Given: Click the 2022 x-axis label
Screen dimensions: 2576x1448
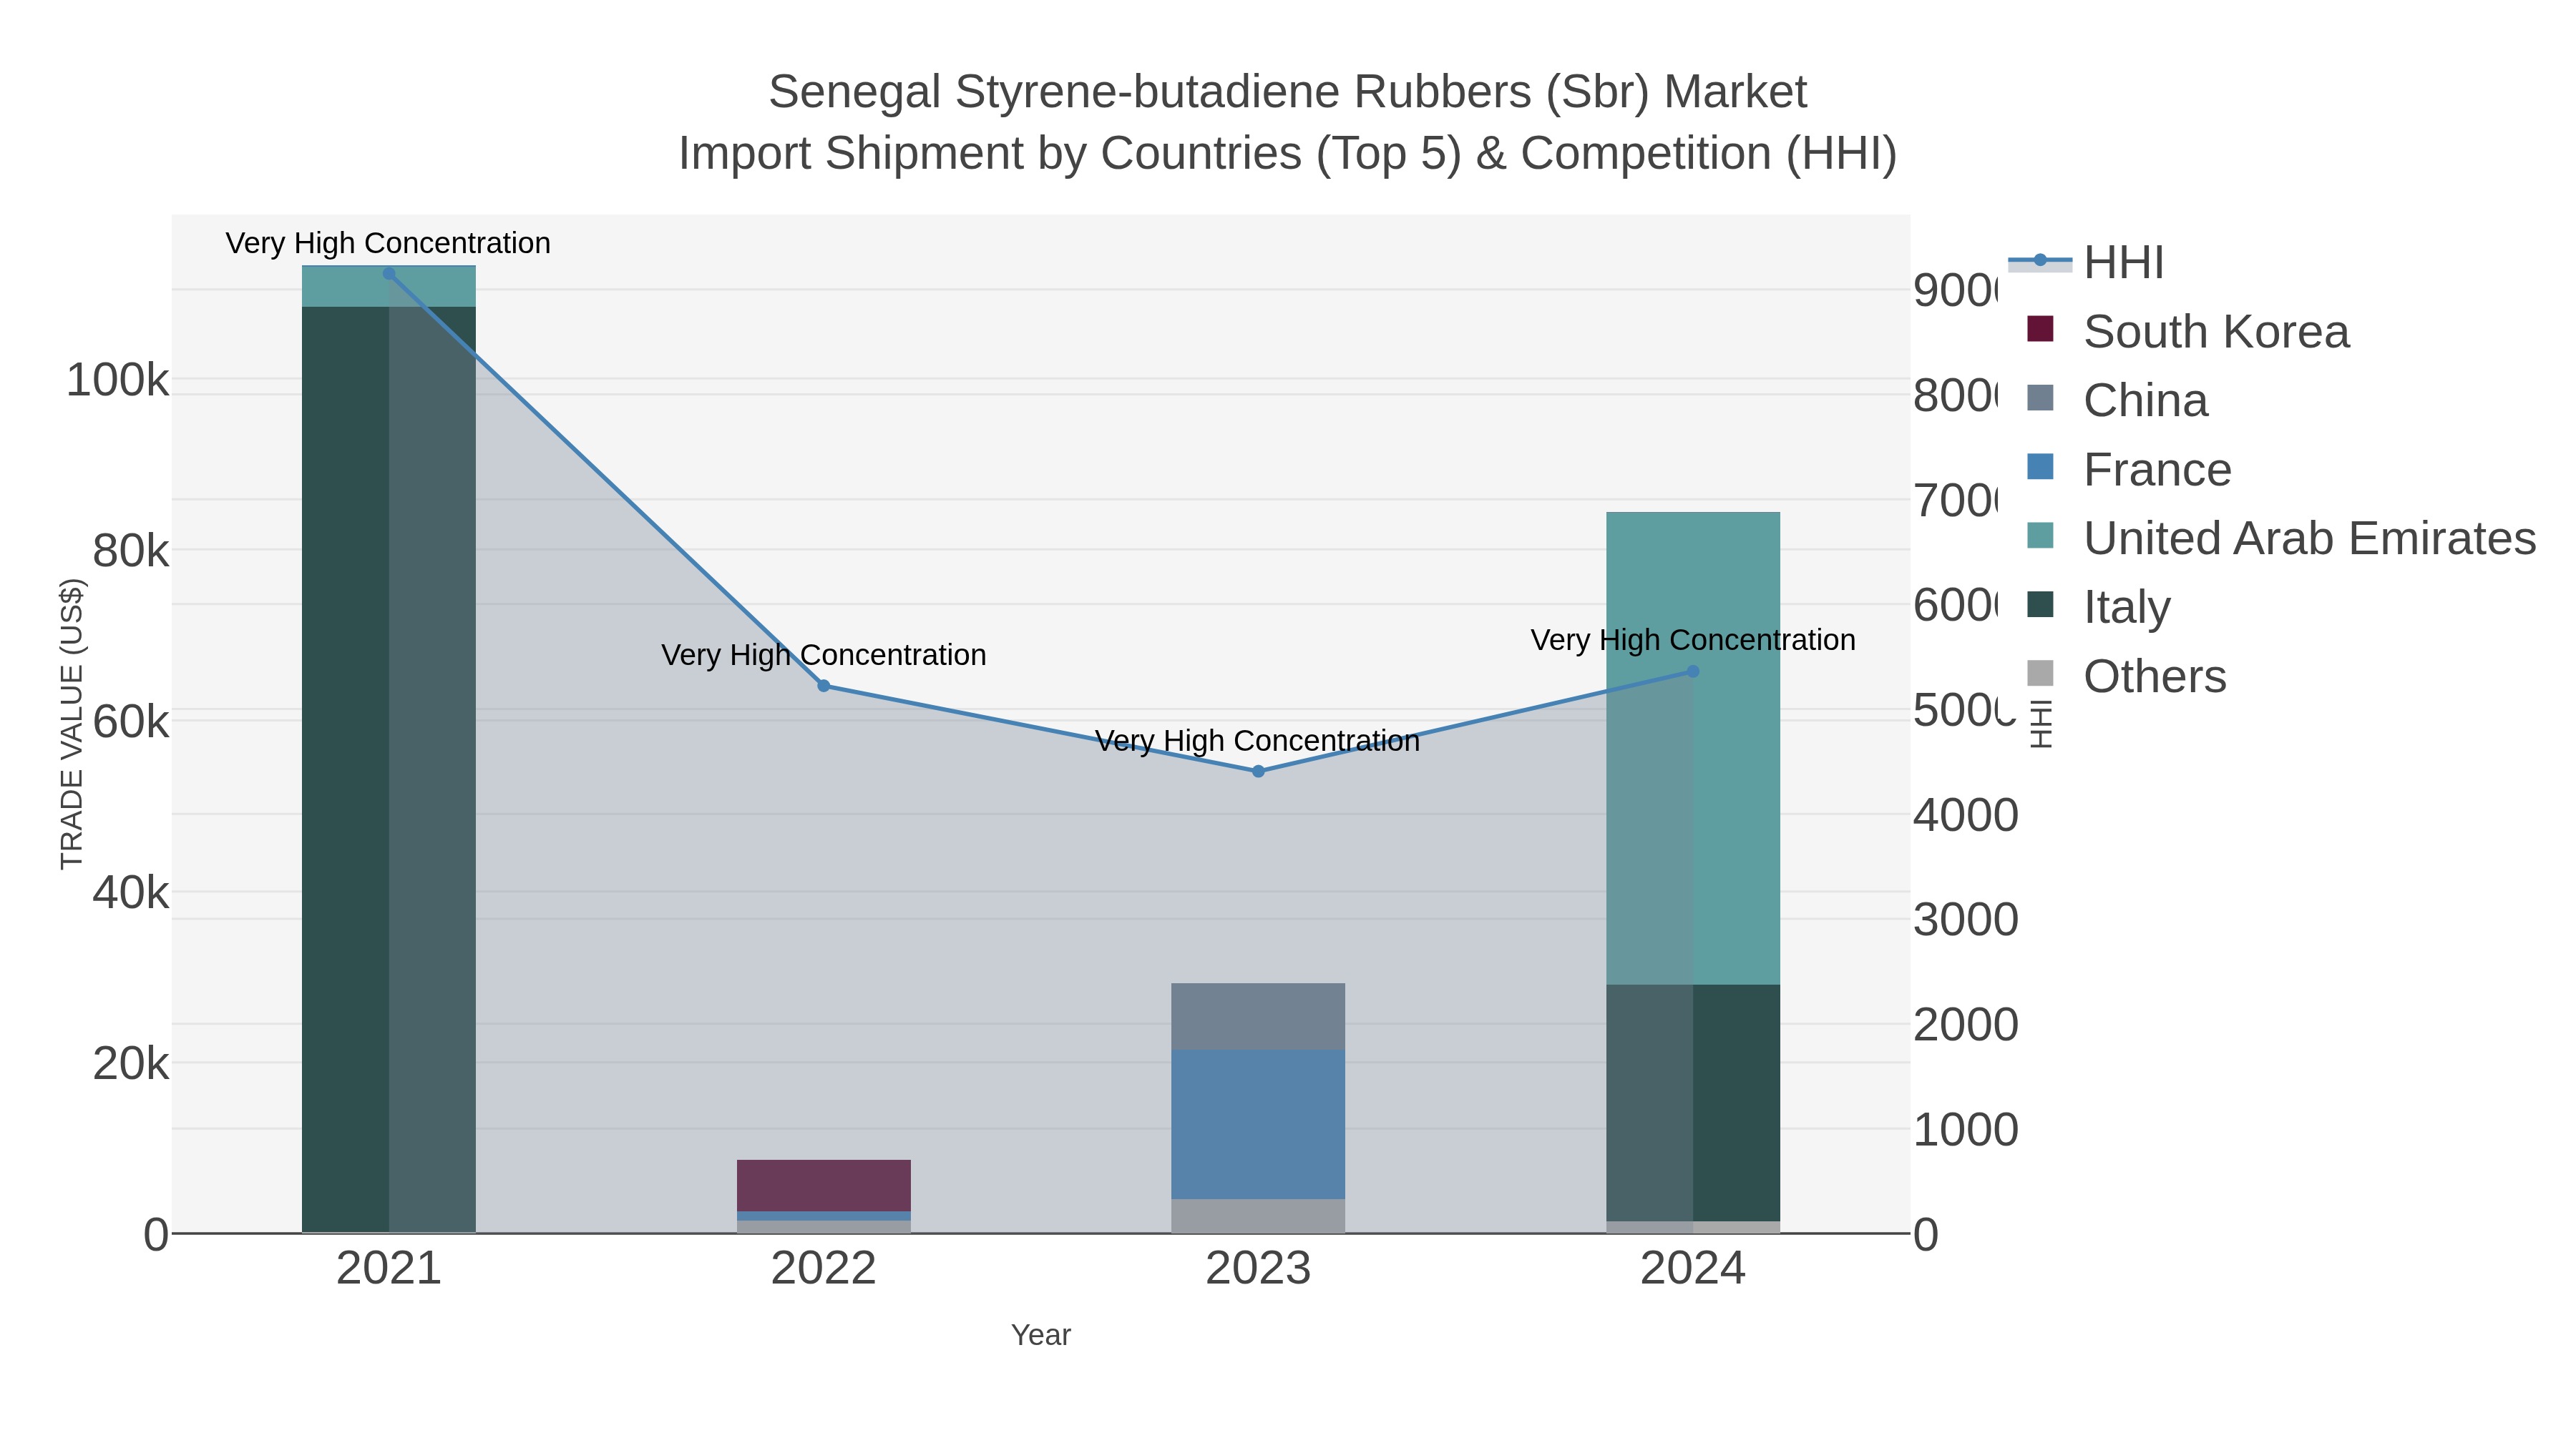Looking at the screenshot, I should pyautogui.click(x=824, y=1269).
